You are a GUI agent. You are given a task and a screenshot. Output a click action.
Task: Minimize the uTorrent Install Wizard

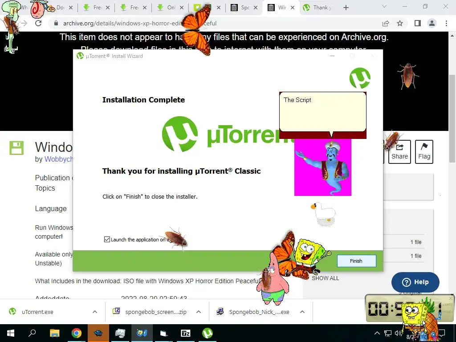pos(332,56)
